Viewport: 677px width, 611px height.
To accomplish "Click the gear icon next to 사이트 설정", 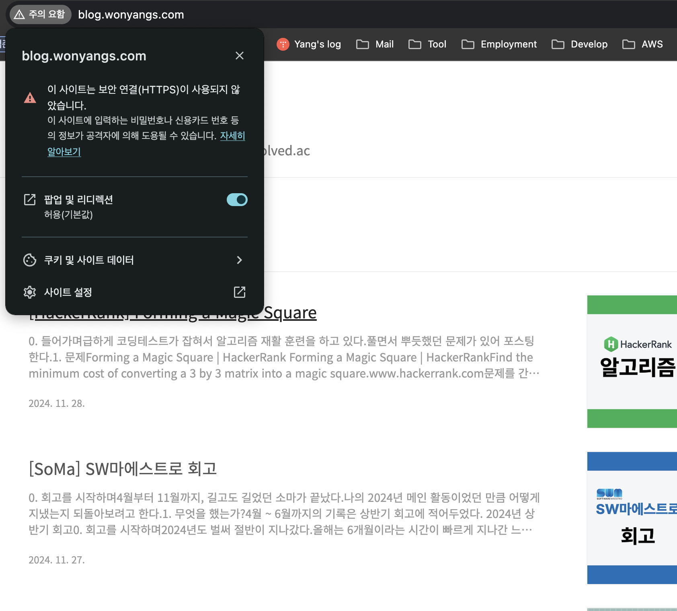I will coord(30,292).
